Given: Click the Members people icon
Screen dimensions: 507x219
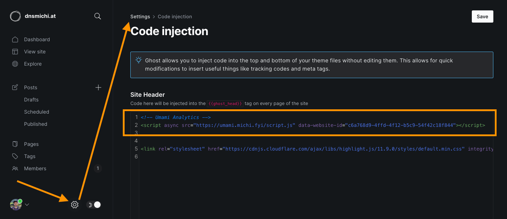Looking at the screenshot, I should [15, 168].
